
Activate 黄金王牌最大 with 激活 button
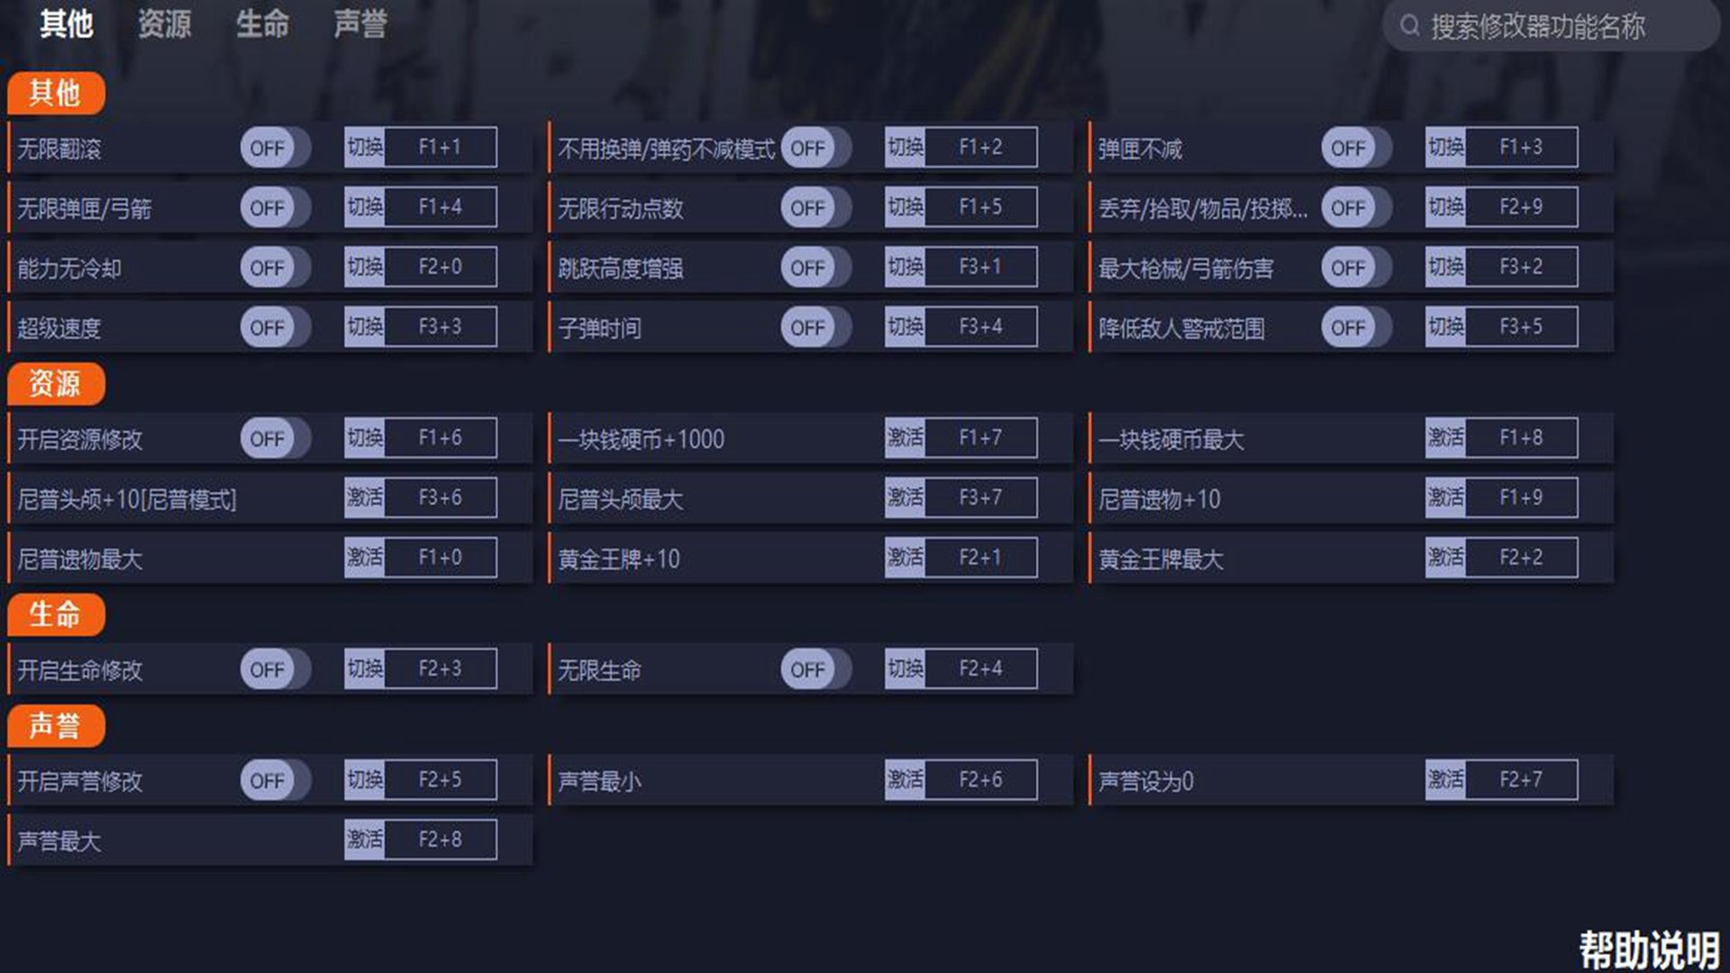point(1445,558)
